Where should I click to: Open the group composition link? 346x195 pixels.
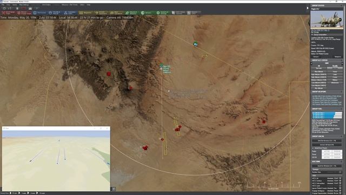click(320, 35)
